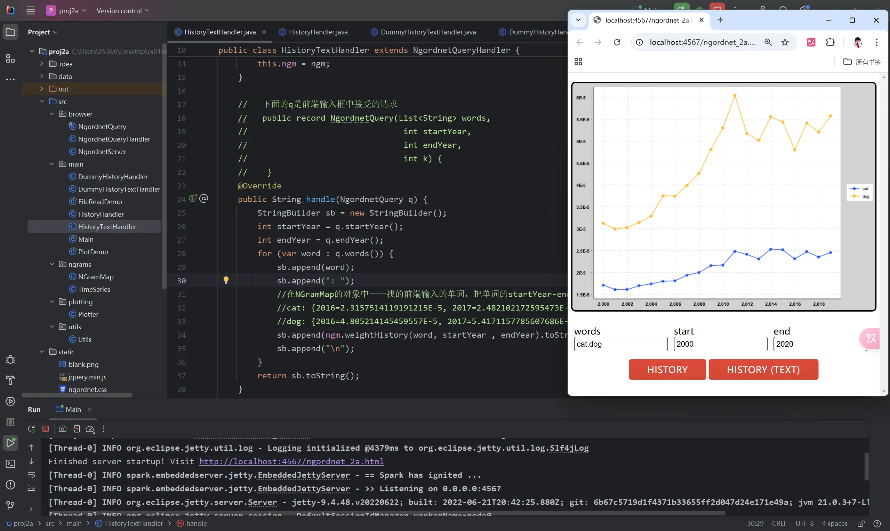The width and height of the screenshot is (890, 531).
Task: Open the Services tool window
Action: tap(10, 402)
